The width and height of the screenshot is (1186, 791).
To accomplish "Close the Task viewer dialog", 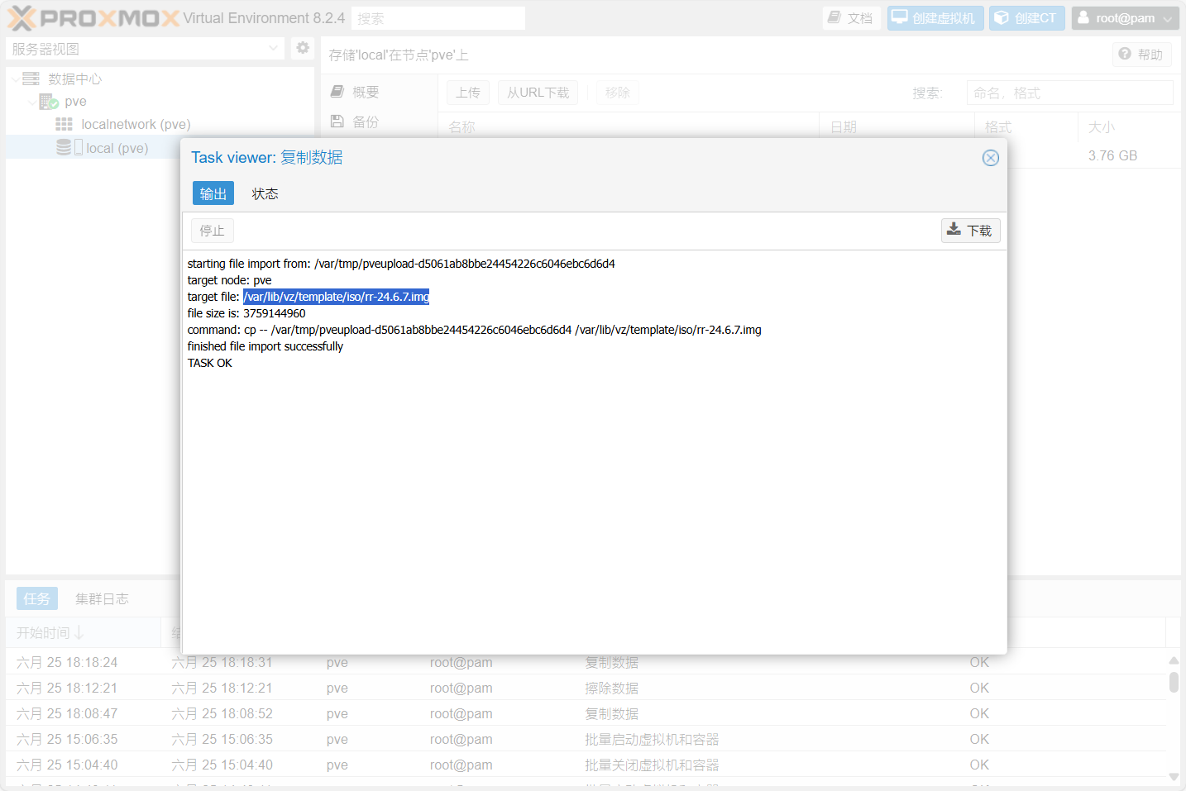I will pos(990,158).
